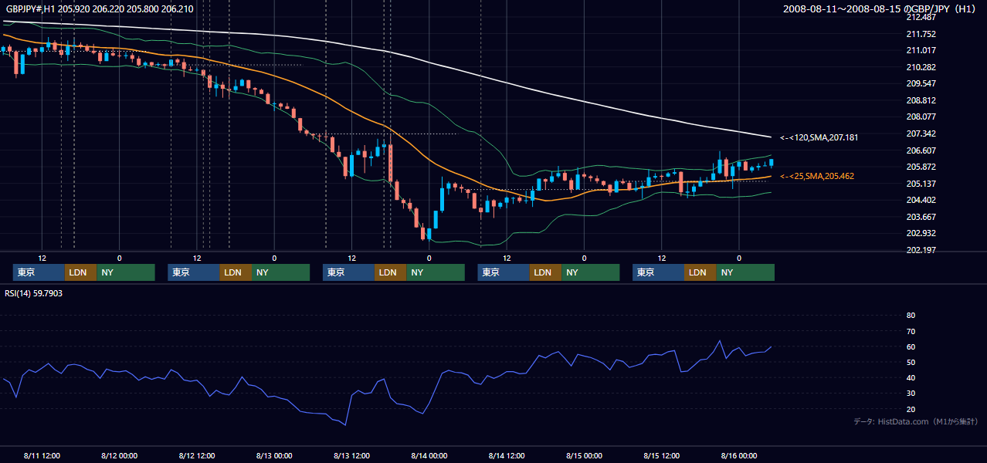987x463 pixels.
Task: Select the 8/13 00:00 time axis label
Action: (274, 456)
